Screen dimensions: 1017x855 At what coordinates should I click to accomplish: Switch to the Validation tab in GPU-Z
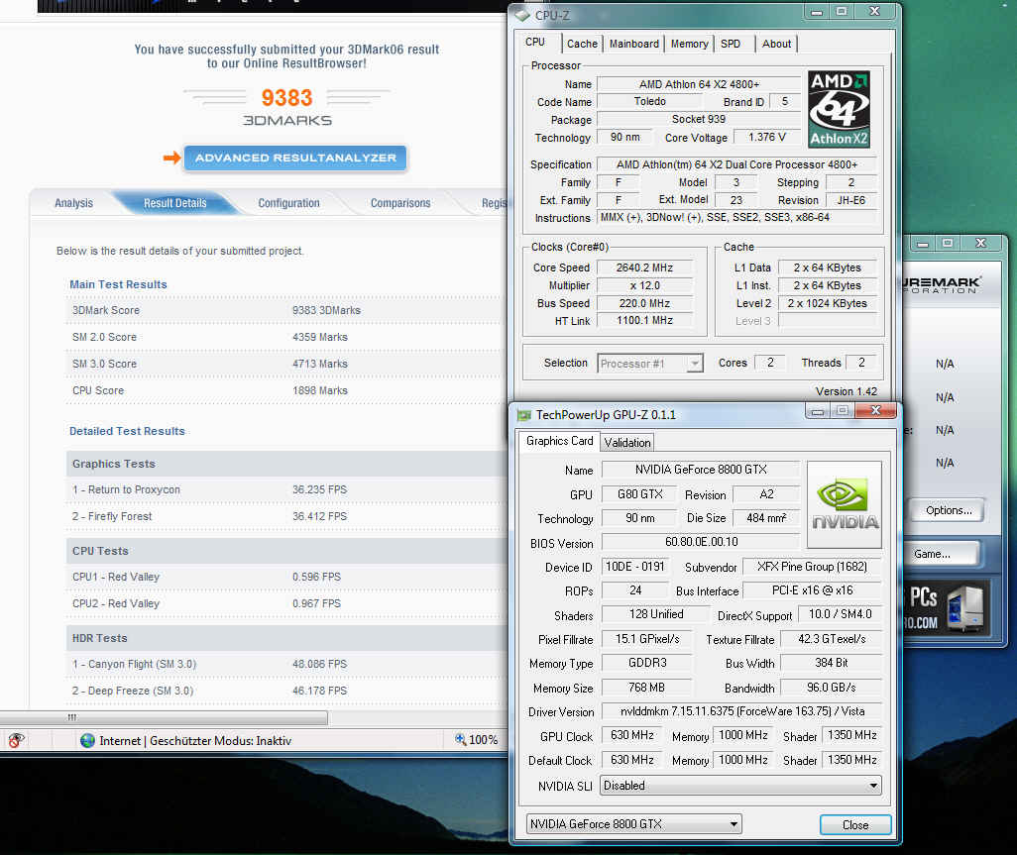click(627, 443)
